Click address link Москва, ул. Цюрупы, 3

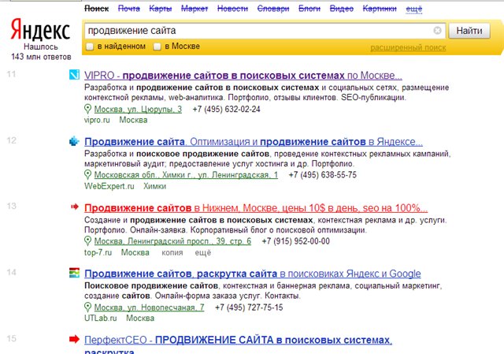(x=138, y=109)
